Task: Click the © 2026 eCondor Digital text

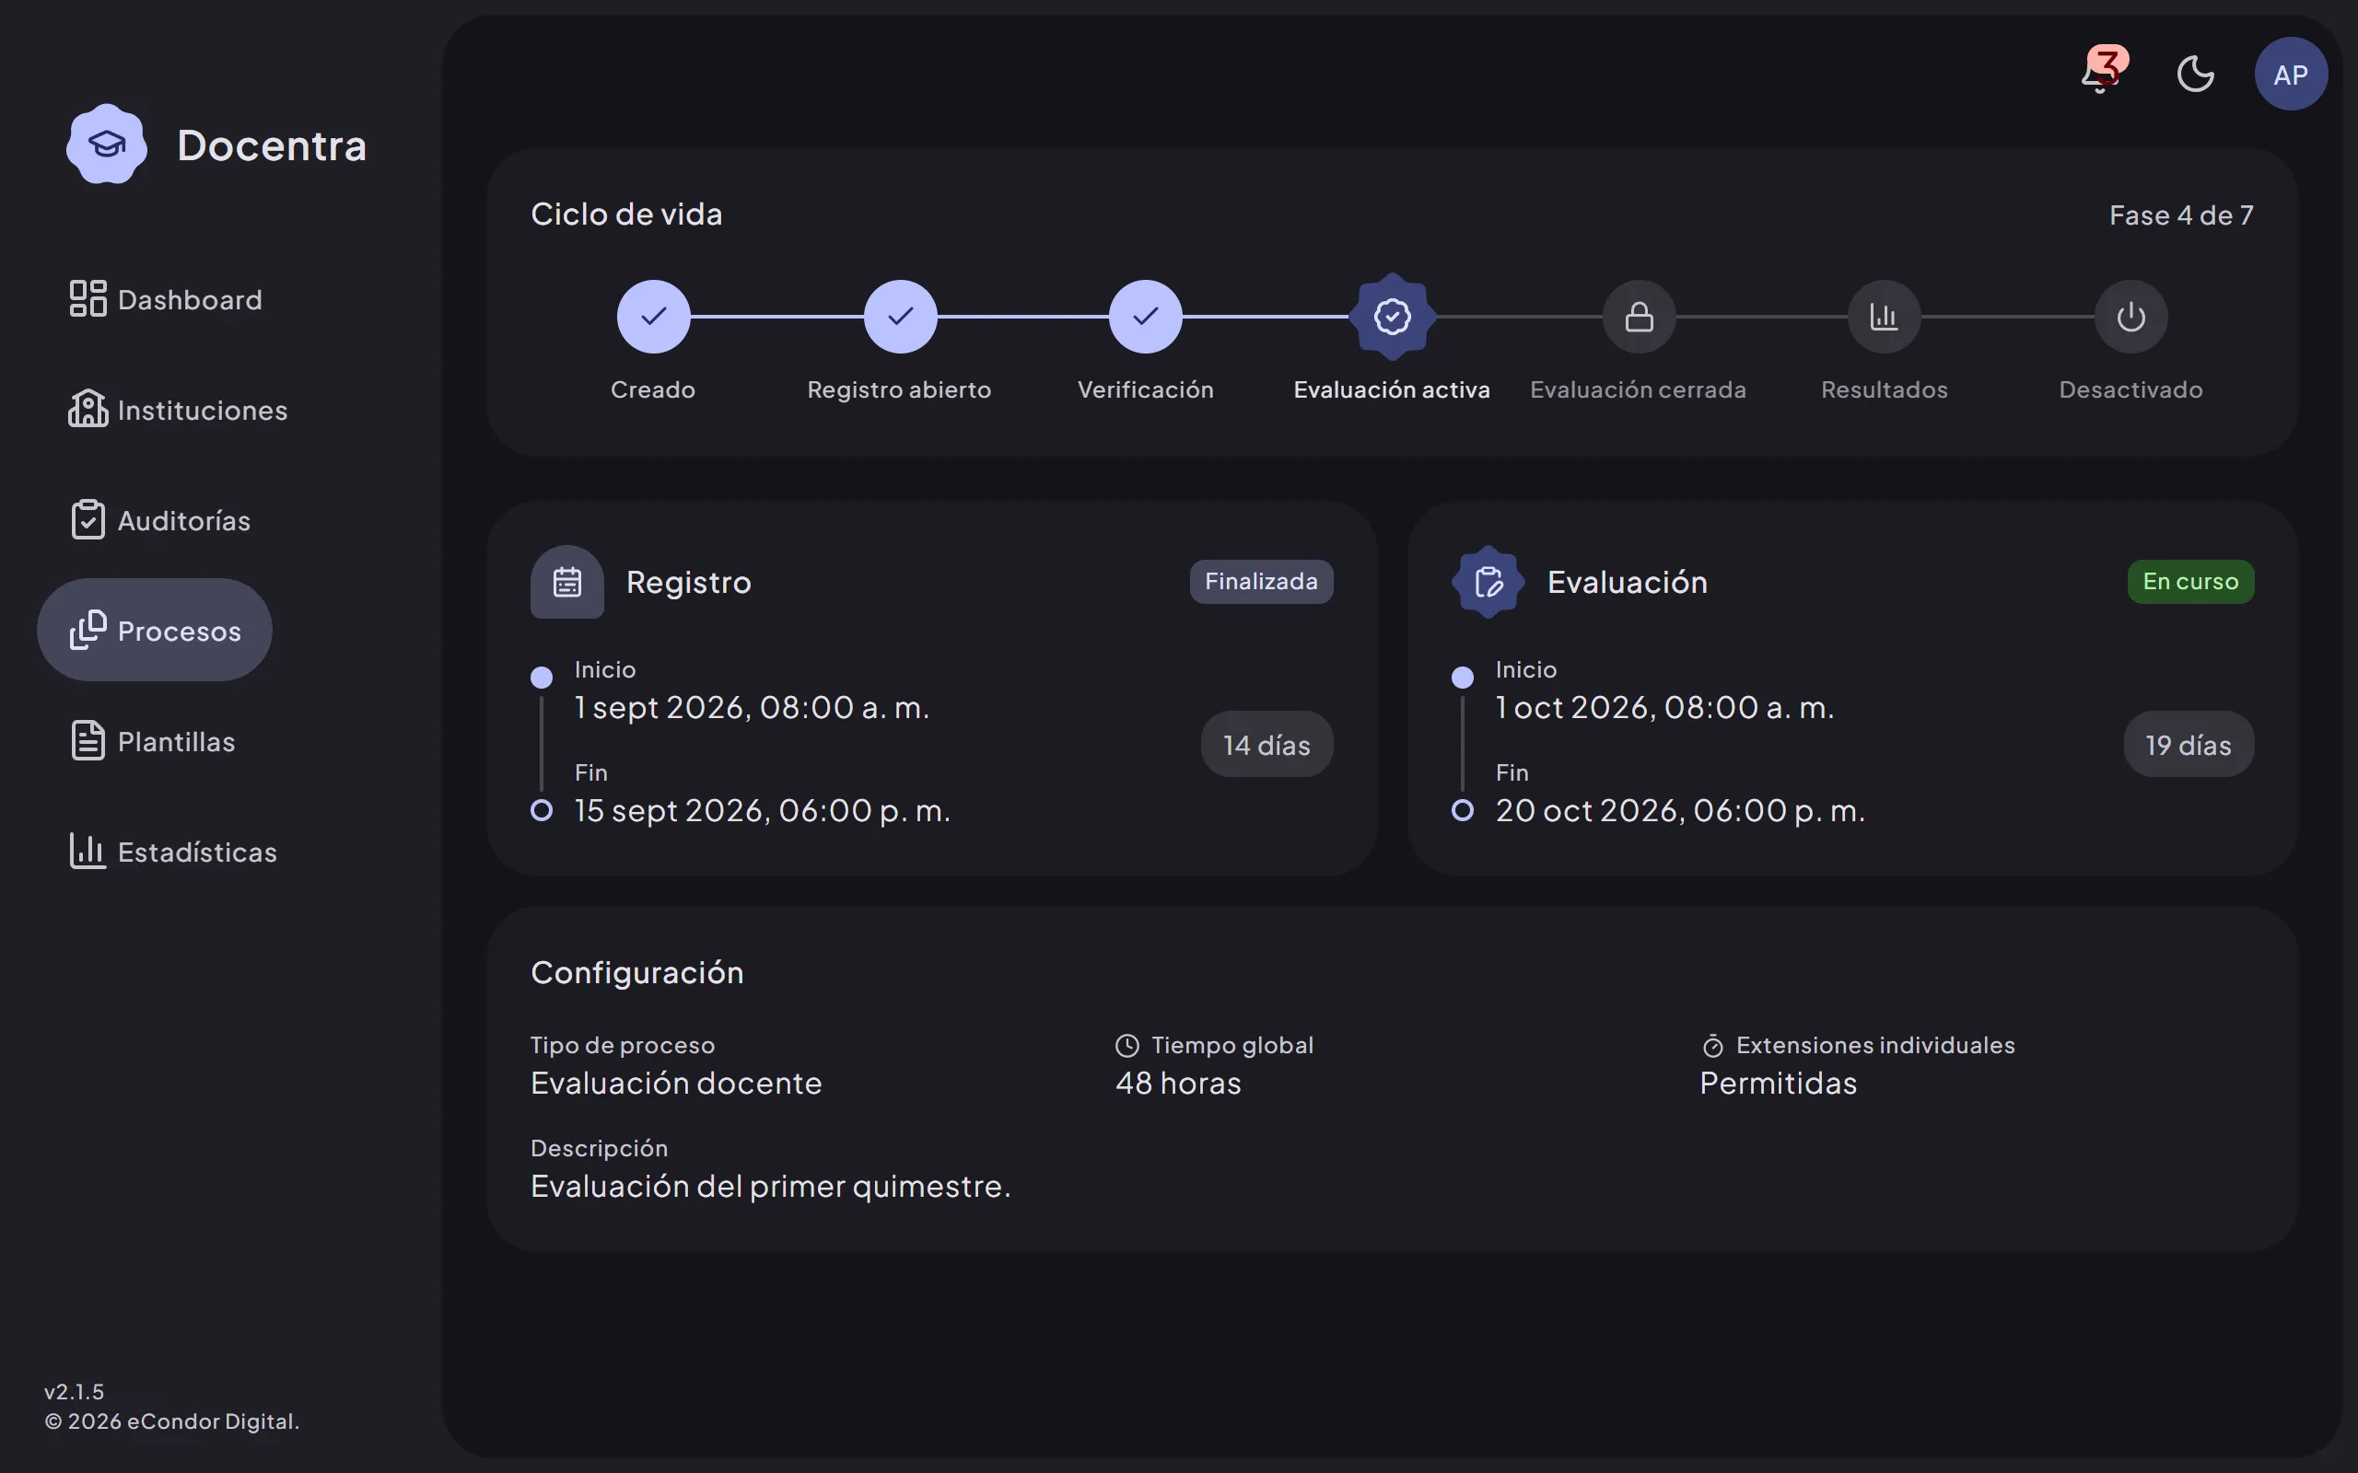Action: tap(171, 1421)
